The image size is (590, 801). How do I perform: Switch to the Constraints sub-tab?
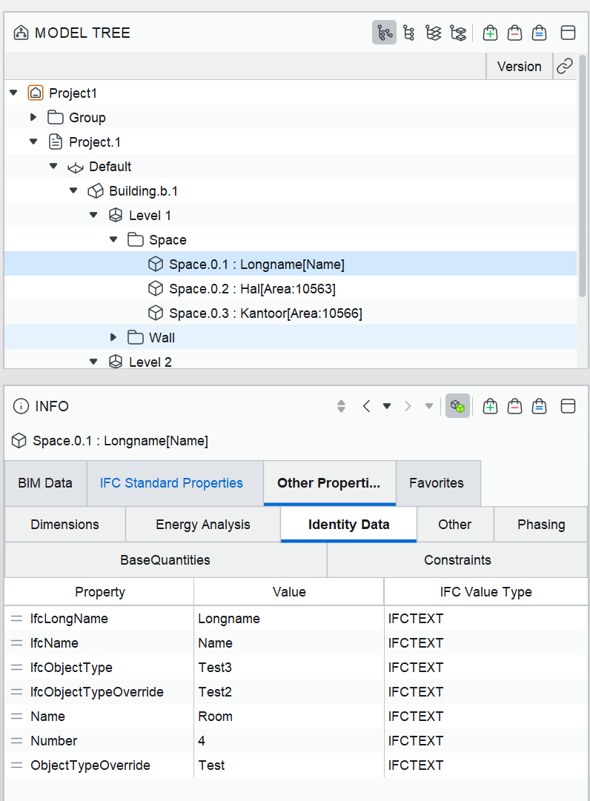(458, 560)
